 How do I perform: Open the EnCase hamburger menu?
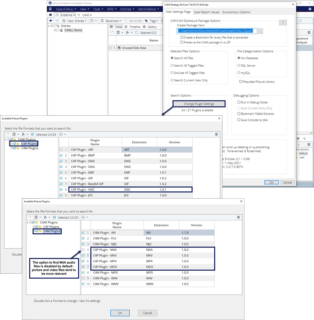point(50,9)
